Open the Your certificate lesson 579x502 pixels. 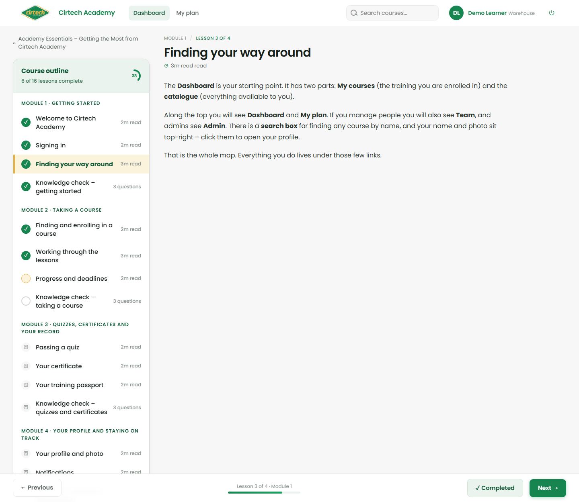(x=81, y=366)
